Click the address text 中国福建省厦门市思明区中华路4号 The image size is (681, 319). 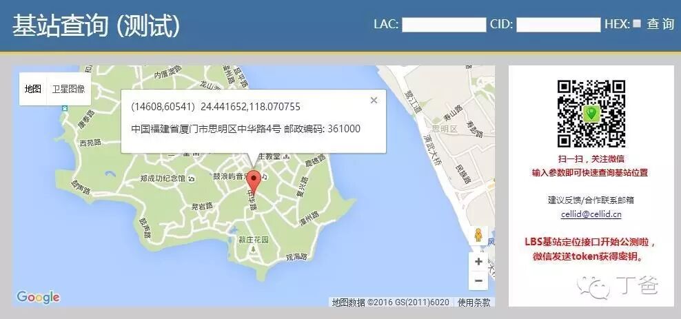click(206, 129)
